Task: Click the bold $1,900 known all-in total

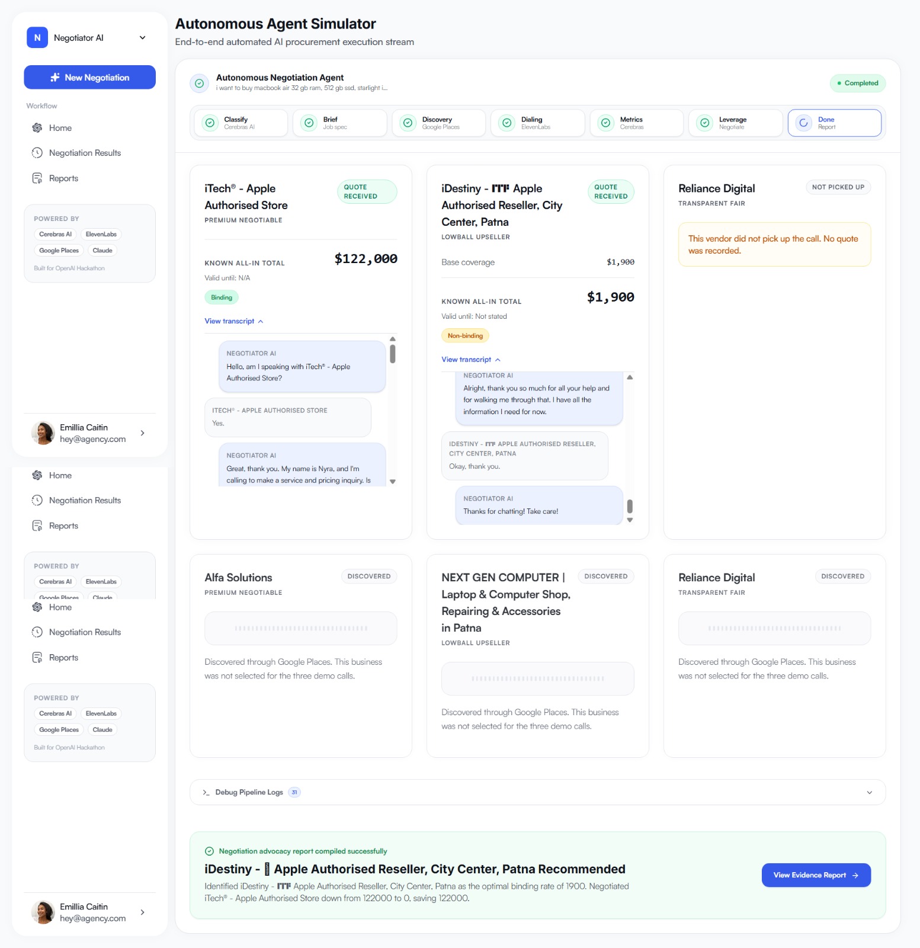Action: pyautogui.click(x=610, y=297)
